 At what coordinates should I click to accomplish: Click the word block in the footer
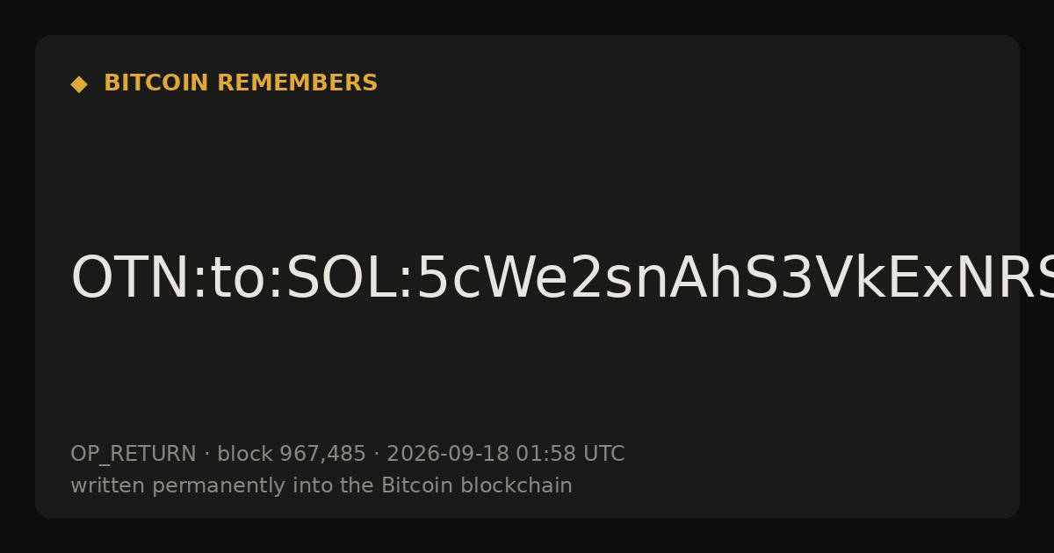[x=245, y=455]
